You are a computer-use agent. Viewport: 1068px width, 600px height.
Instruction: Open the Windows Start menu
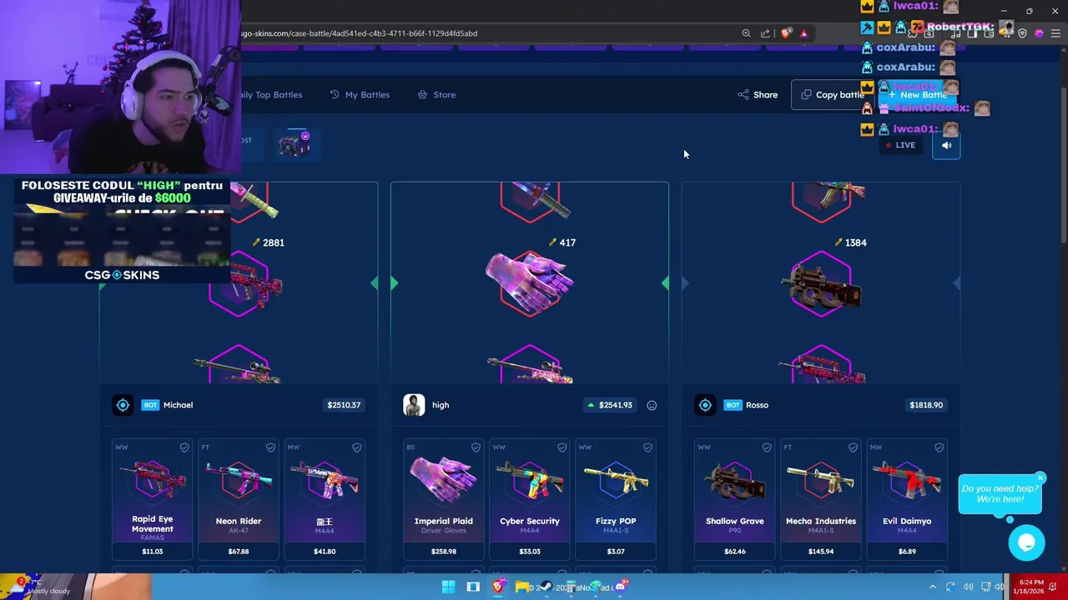click(x=448, y=587)
